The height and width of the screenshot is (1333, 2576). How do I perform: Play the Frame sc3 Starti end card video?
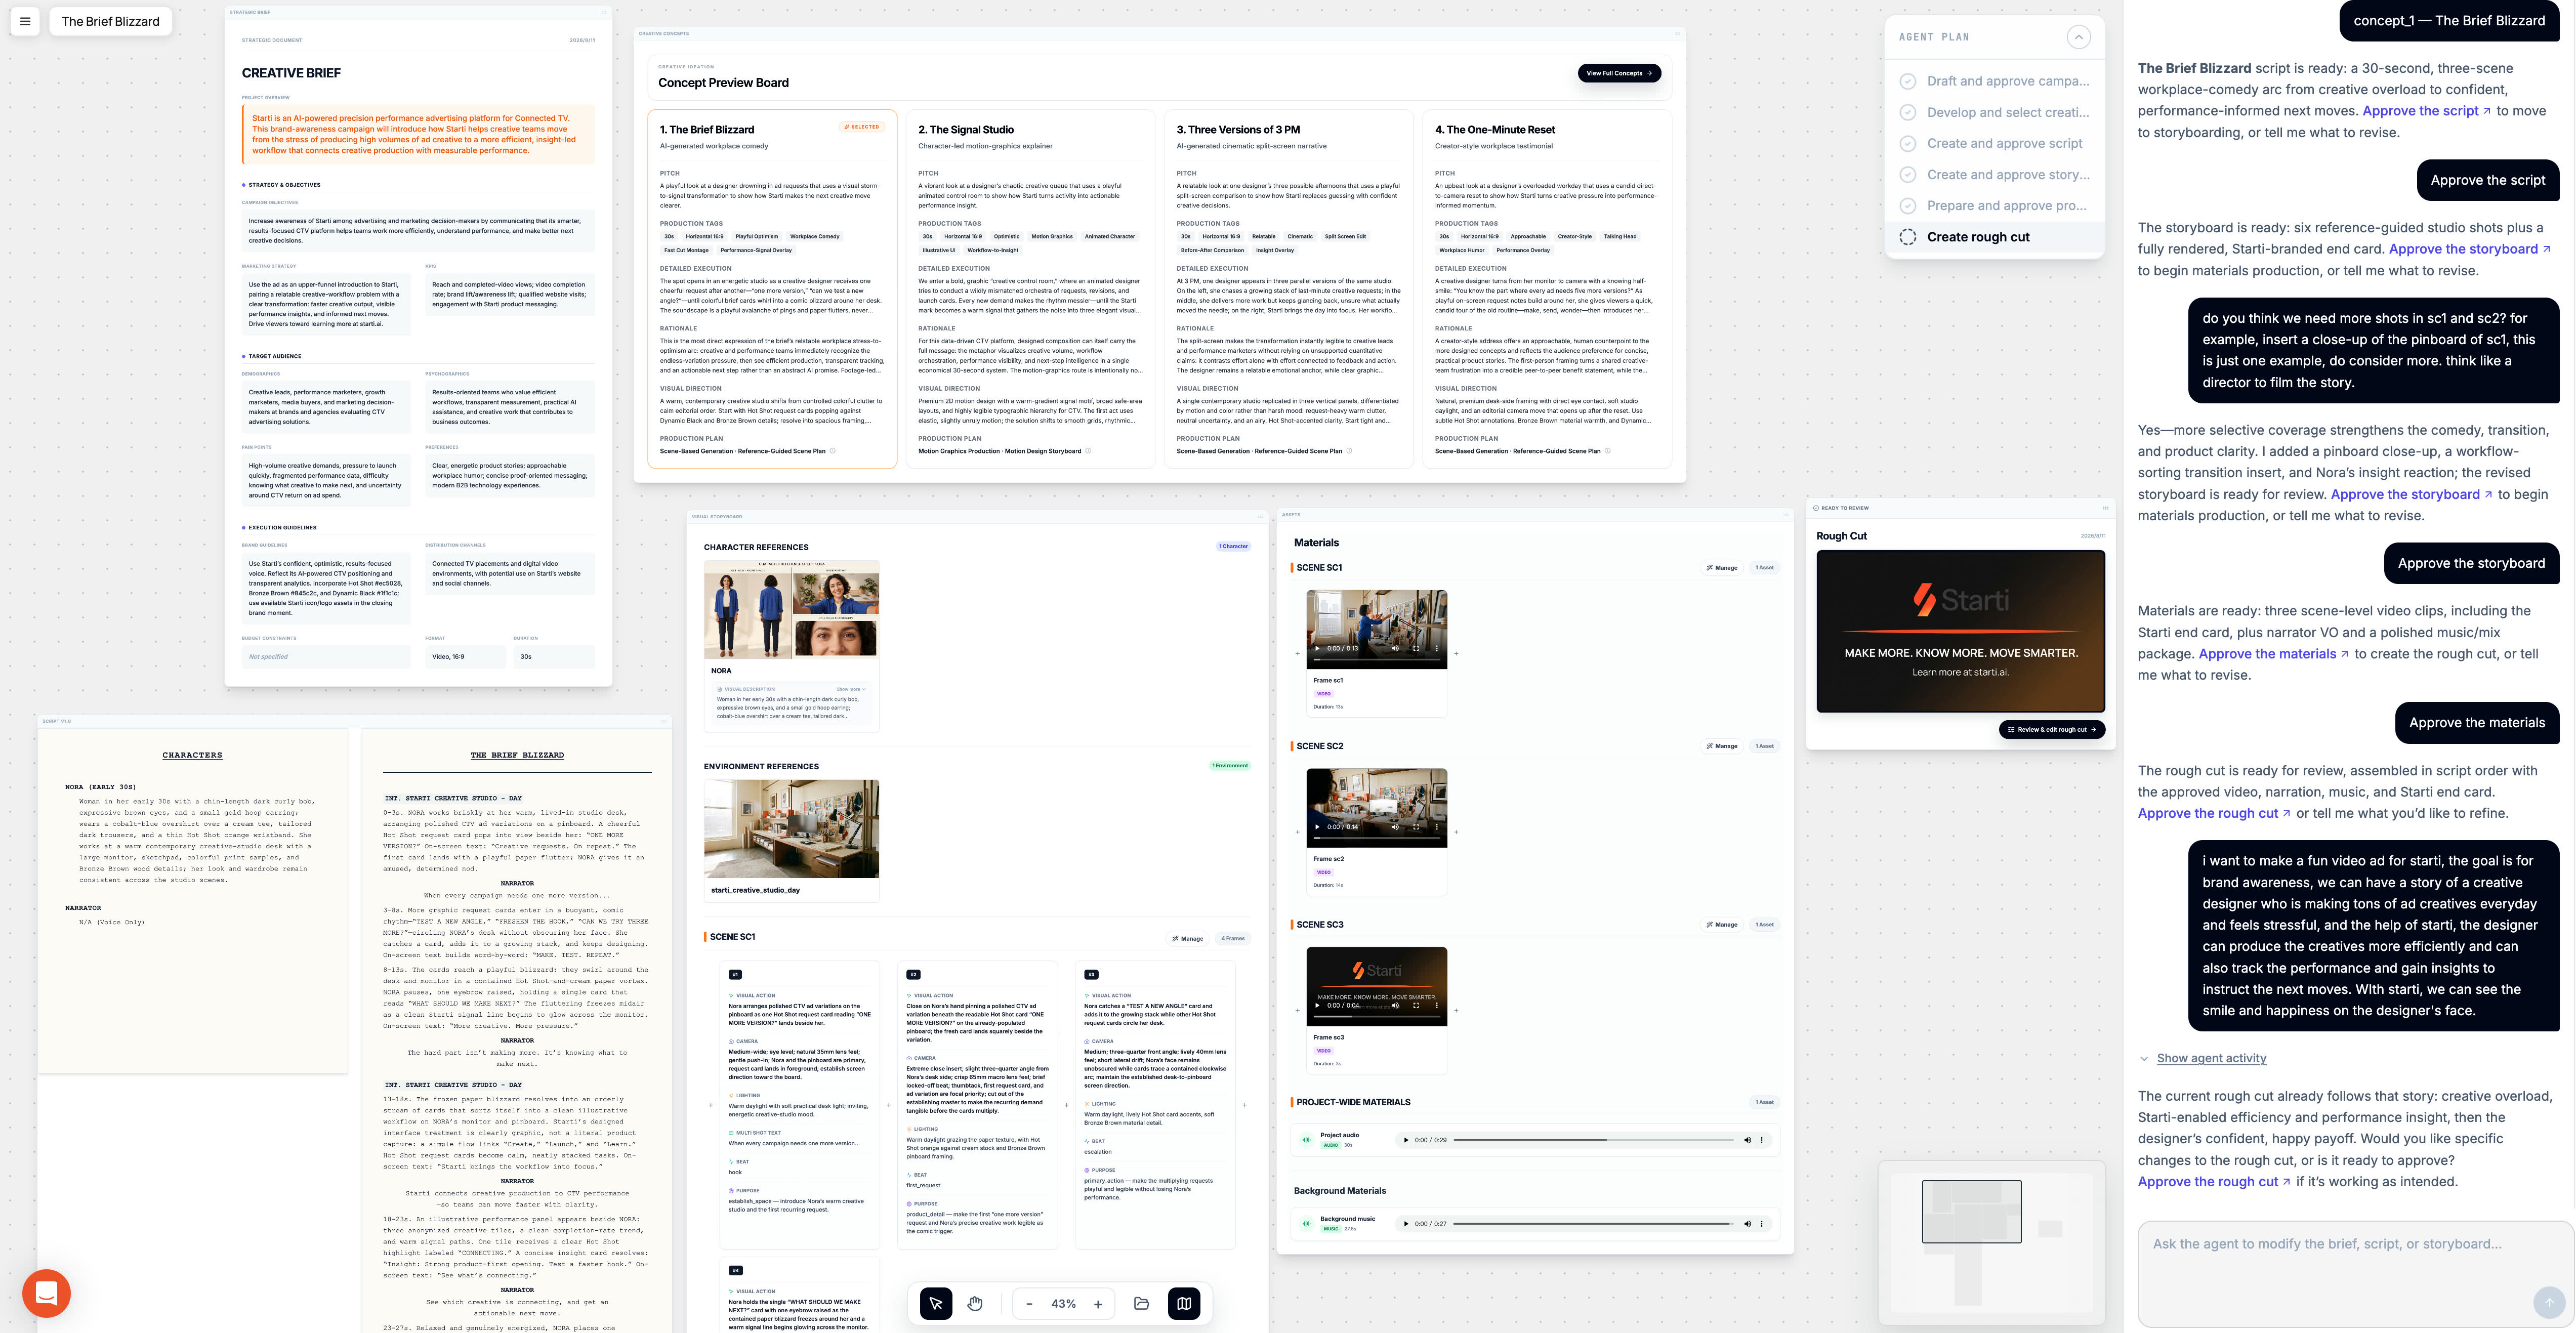tap(1317, 1006)
